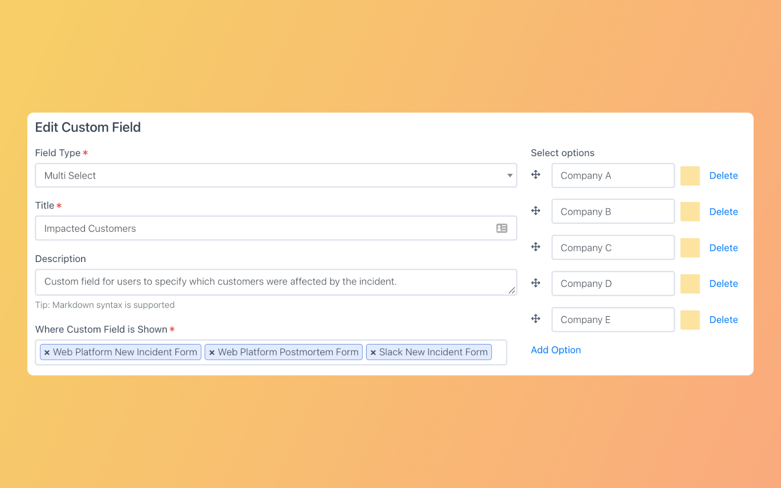Click inside the Title input field
This screenshot has height=488, width=781.
click(x=244, y=228)
